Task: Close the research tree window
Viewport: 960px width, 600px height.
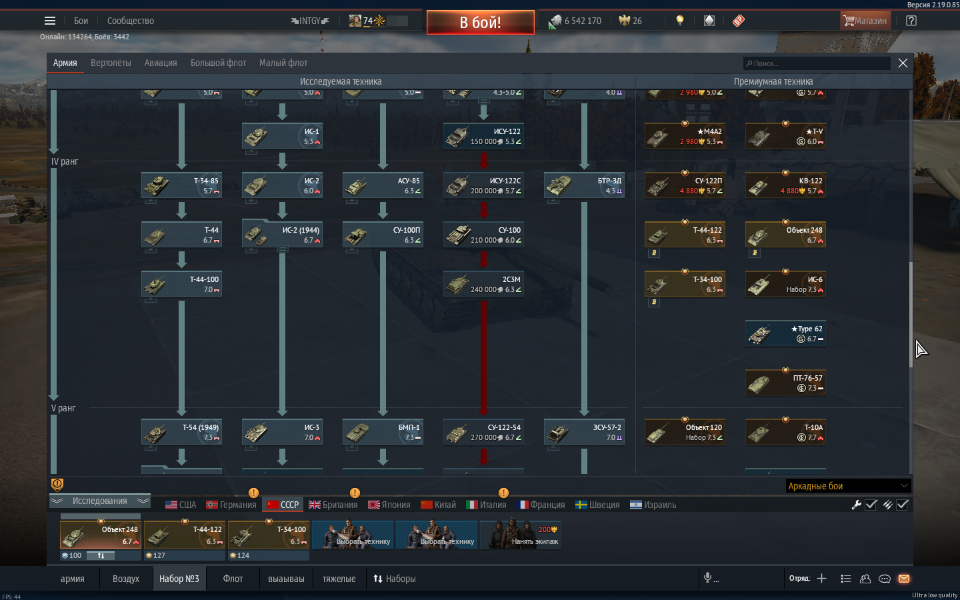Action: 903,63
